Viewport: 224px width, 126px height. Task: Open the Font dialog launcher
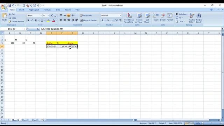pos(56,25)
